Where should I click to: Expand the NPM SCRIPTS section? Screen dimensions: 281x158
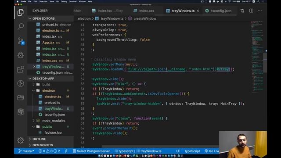pos(50,145)
